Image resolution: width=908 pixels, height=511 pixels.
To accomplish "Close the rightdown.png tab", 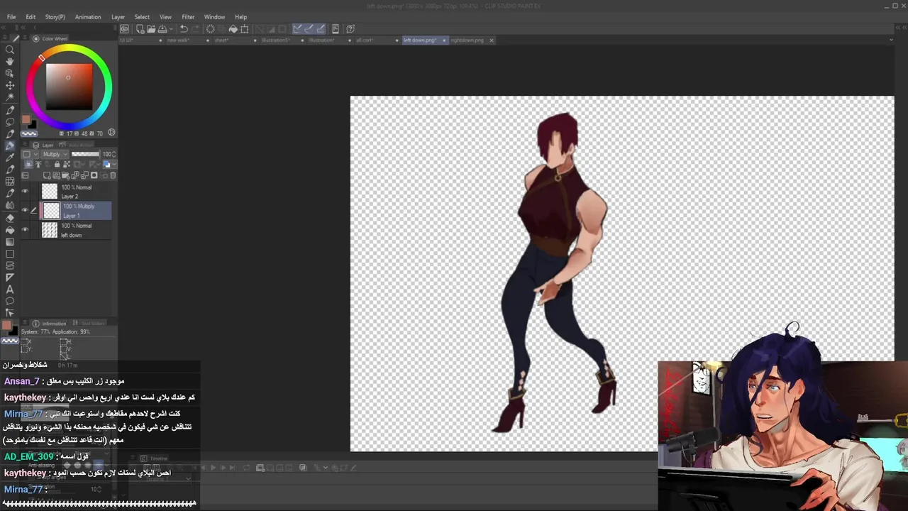I will tap(491, 40).
